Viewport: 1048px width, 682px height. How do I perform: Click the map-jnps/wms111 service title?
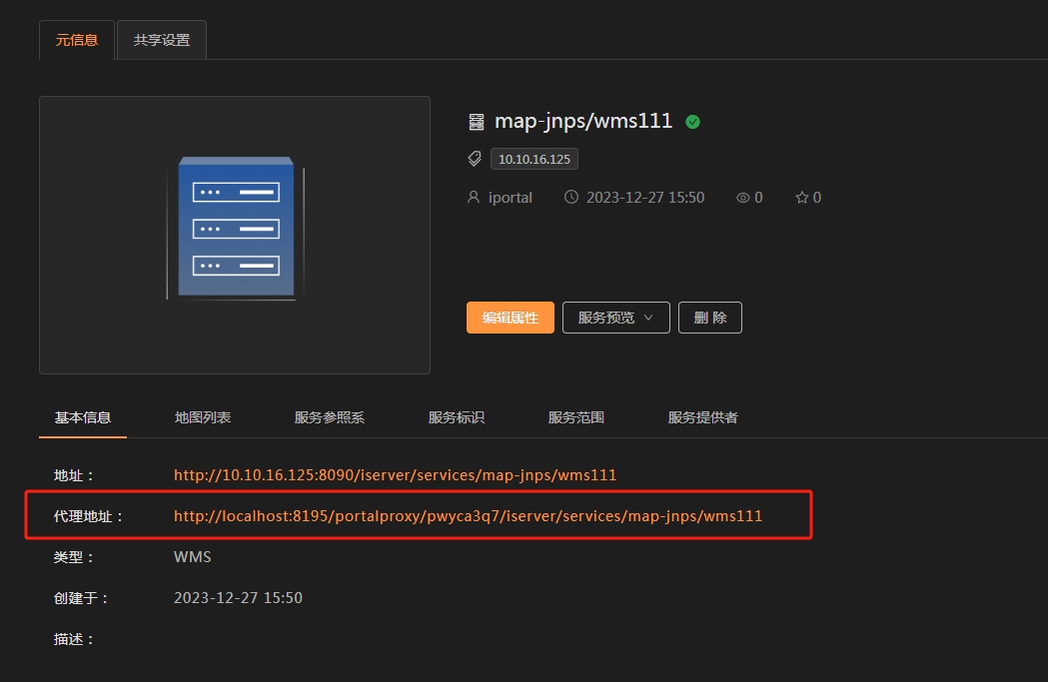[582, 121]
